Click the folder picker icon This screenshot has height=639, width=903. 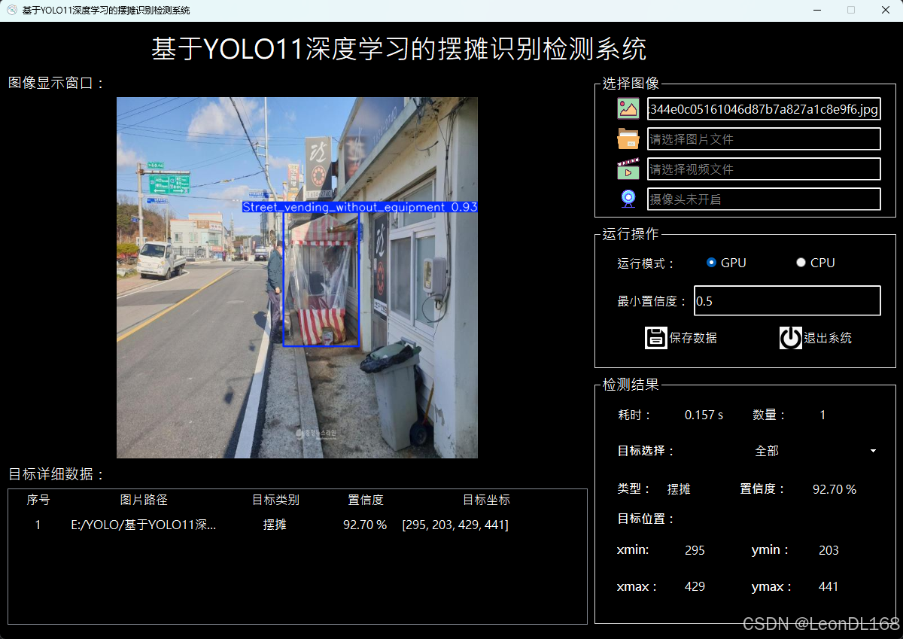pos(628,139)
